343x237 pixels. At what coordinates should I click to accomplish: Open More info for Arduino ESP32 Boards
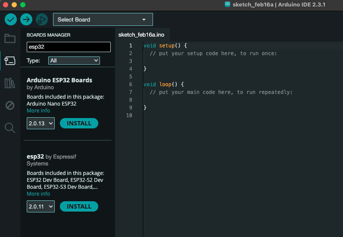pos(38,110)
